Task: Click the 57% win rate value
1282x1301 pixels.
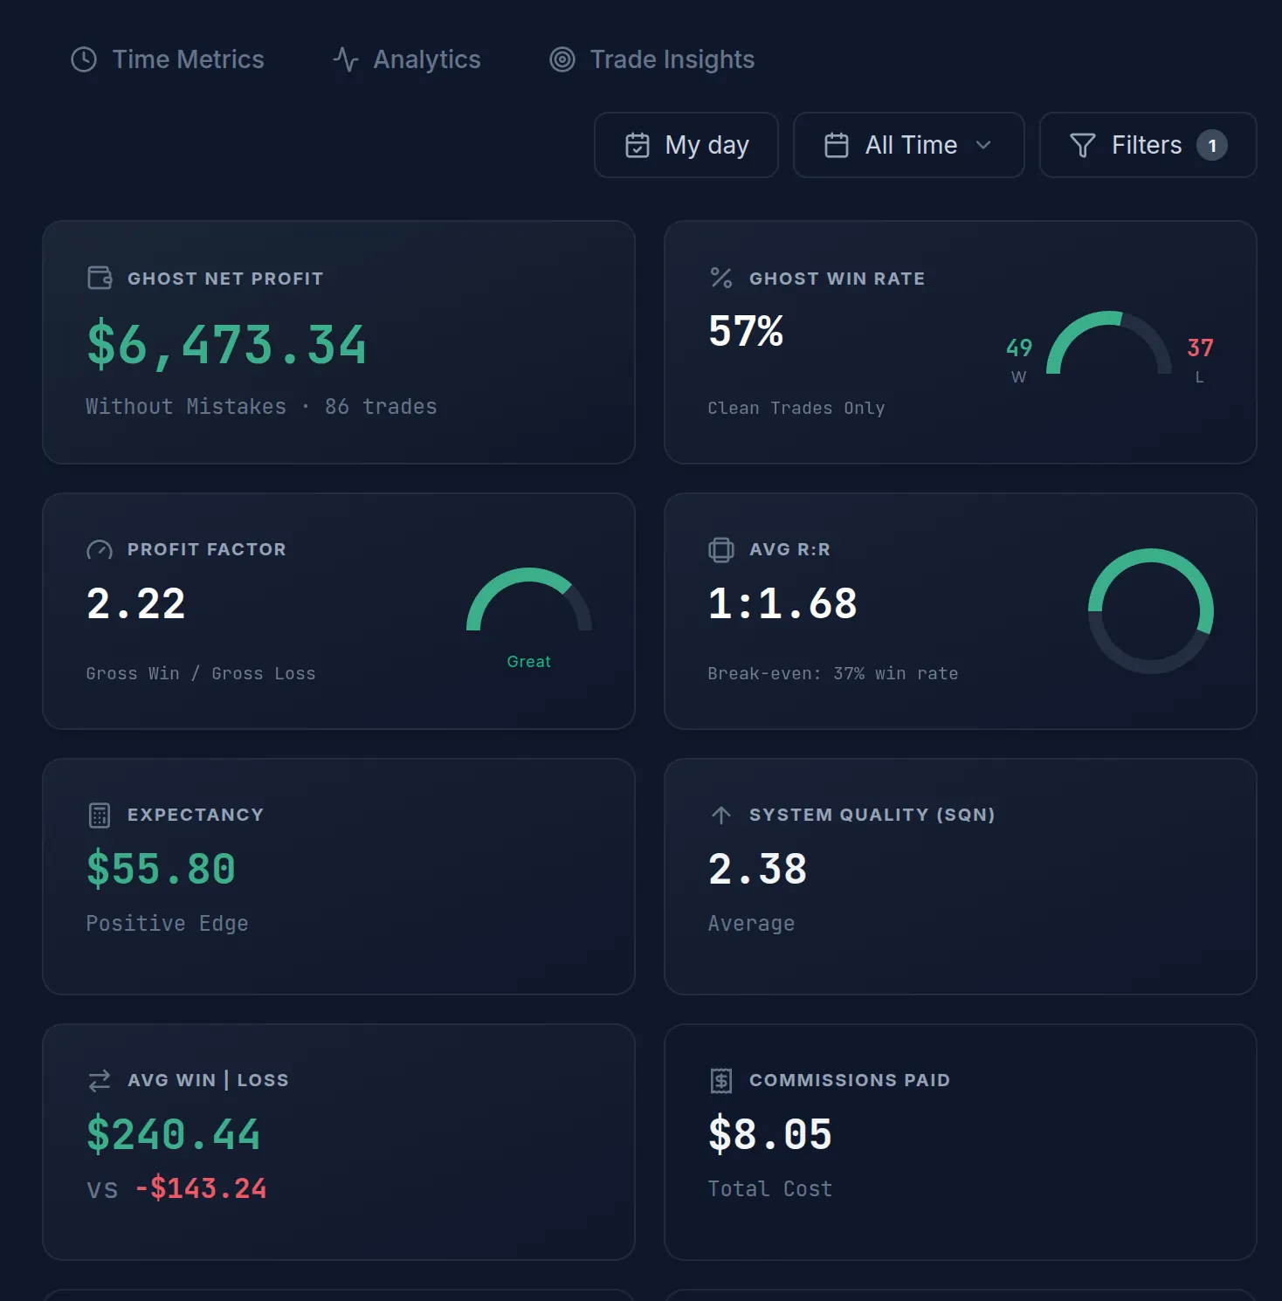Action: coord(746,331)
